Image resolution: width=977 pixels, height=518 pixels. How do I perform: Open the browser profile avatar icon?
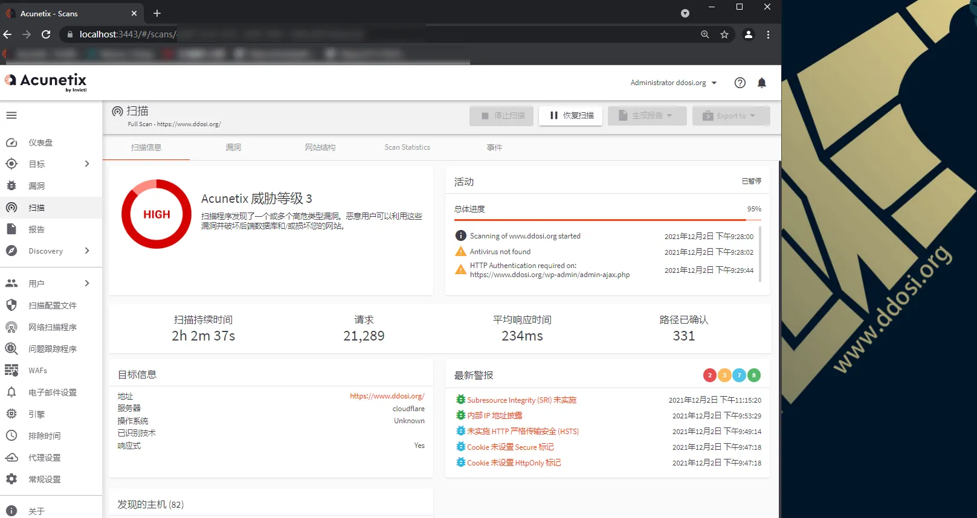(749, 34)
